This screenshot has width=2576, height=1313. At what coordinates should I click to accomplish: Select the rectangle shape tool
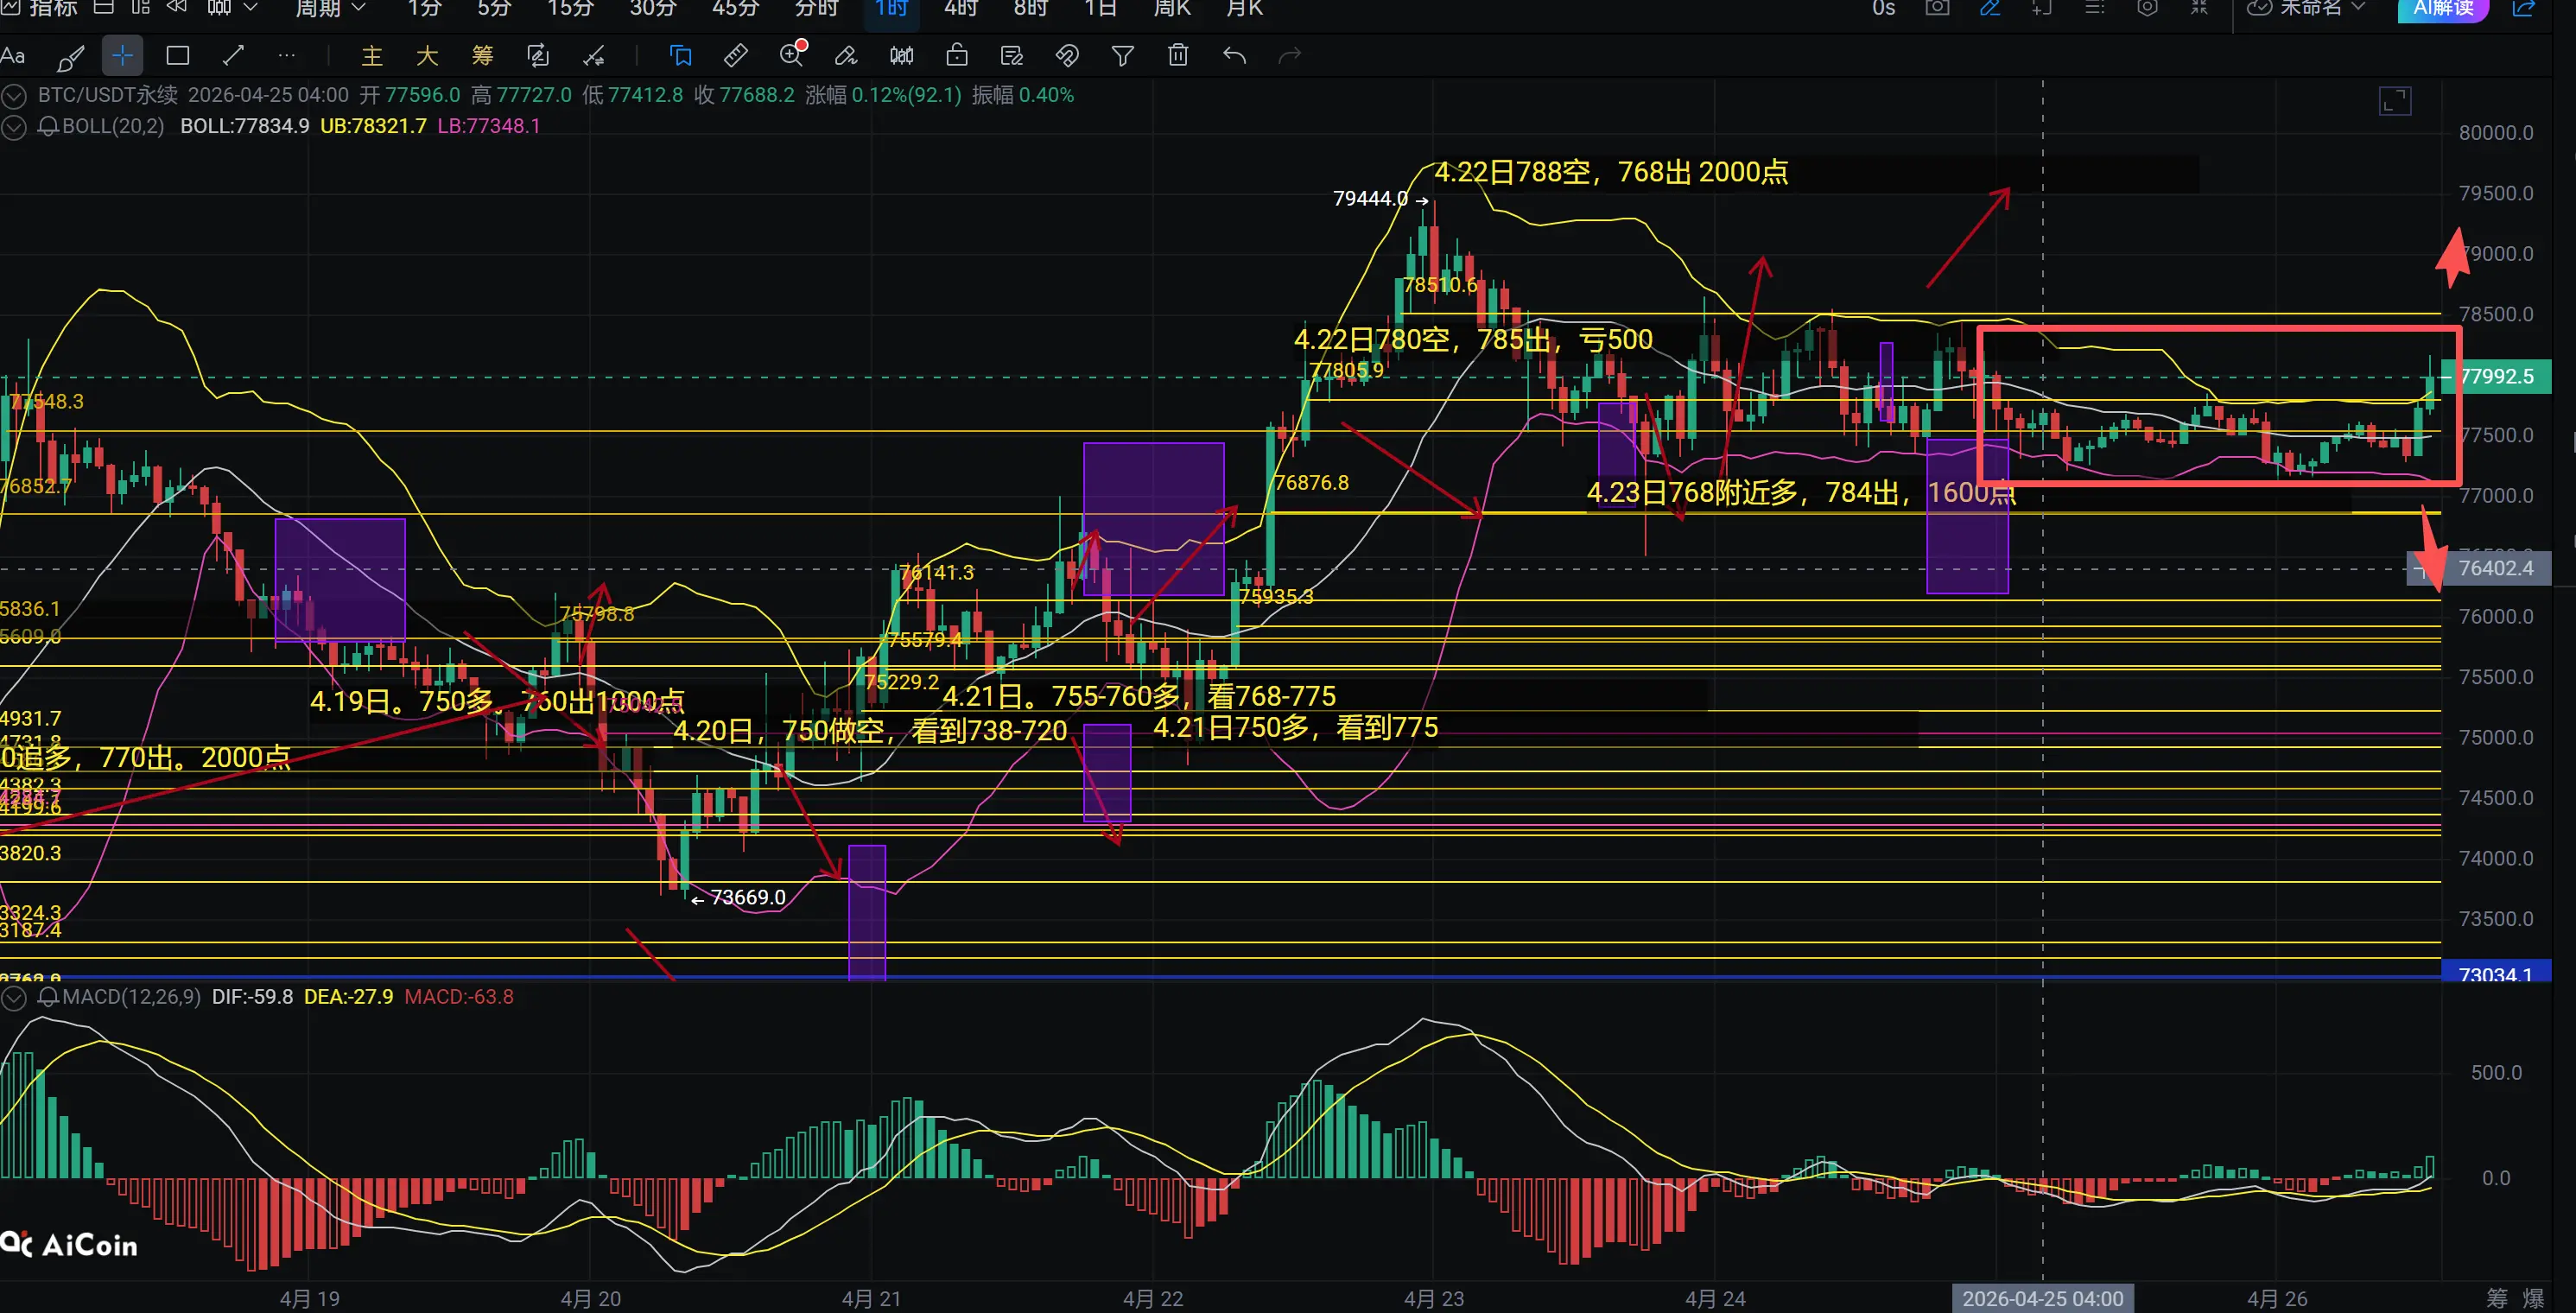(178, 56)
